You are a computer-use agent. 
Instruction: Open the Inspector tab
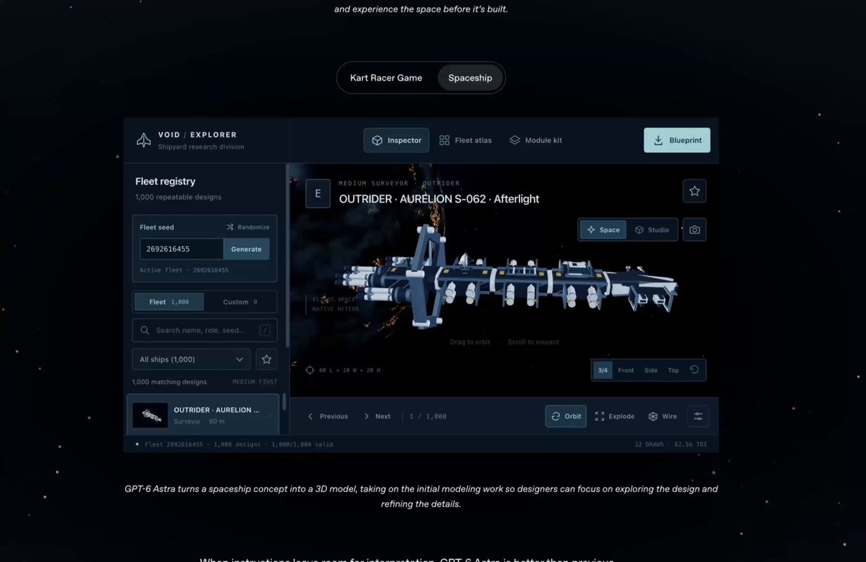click(396, 140)
